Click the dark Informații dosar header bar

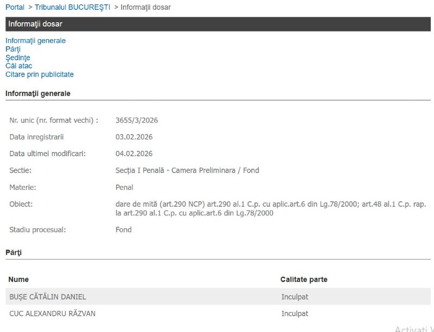218,24
